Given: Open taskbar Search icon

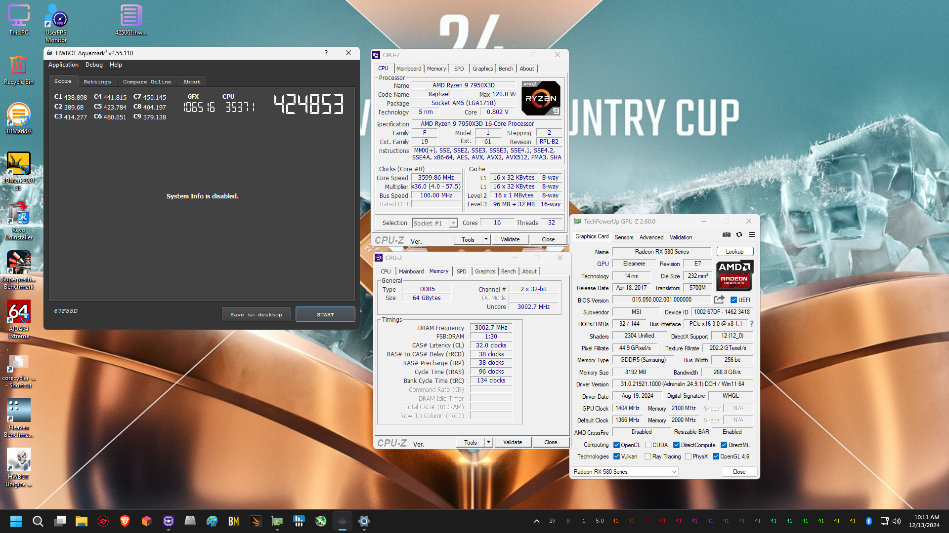Looking at the screenshot, I should pyautogui.click(x=38, y=521).
